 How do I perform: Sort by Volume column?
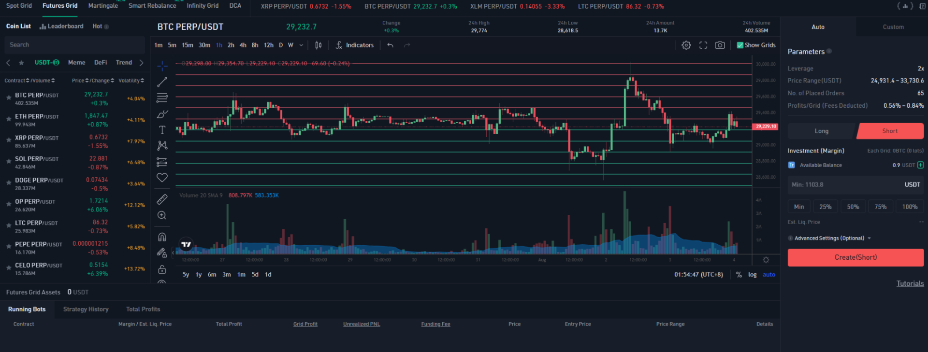[x=43, y=81]
